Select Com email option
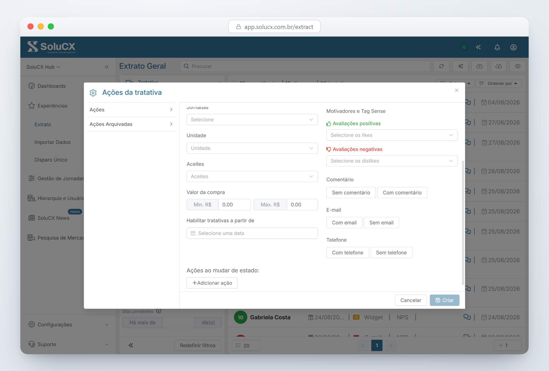The image size is (549, 371). 344,223
